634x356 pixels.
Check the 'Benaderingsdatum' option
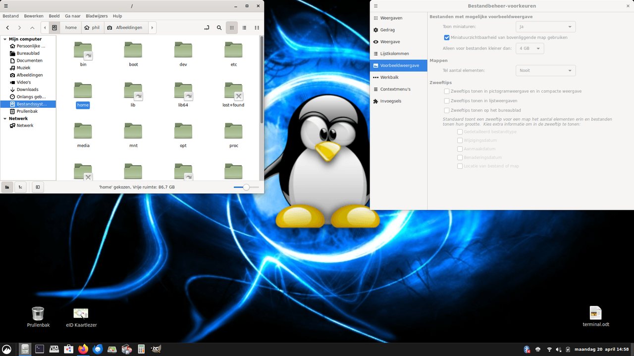tap(460, 158)
